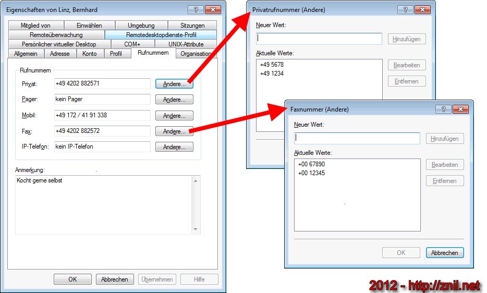Screen dimensions: 487x293
Task: Click Andere button next to Privat
Action: point(174,84)
